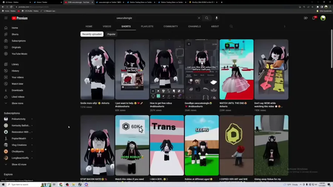This screenshot has width=333, height=187.
Task: Open 'WATCH UNTIL THE END' short thumbnail
Action: click(x=236, y=69)
